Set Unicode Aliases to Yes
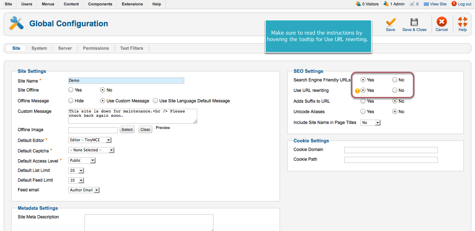Image resolution: width=475 pixels, height=231 pixels. coord(363,111)
